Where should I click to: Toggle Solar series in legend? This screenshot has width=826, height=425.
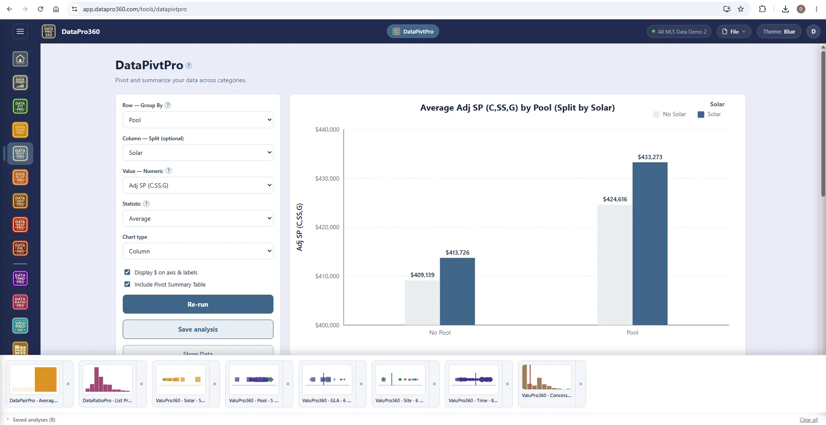(709, 114)
